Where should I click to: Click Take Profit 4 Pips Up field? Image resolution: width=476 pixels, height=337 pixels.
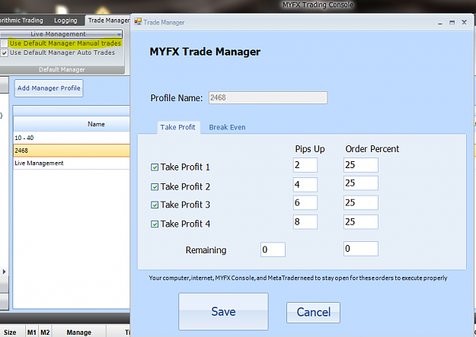[305, 222]
